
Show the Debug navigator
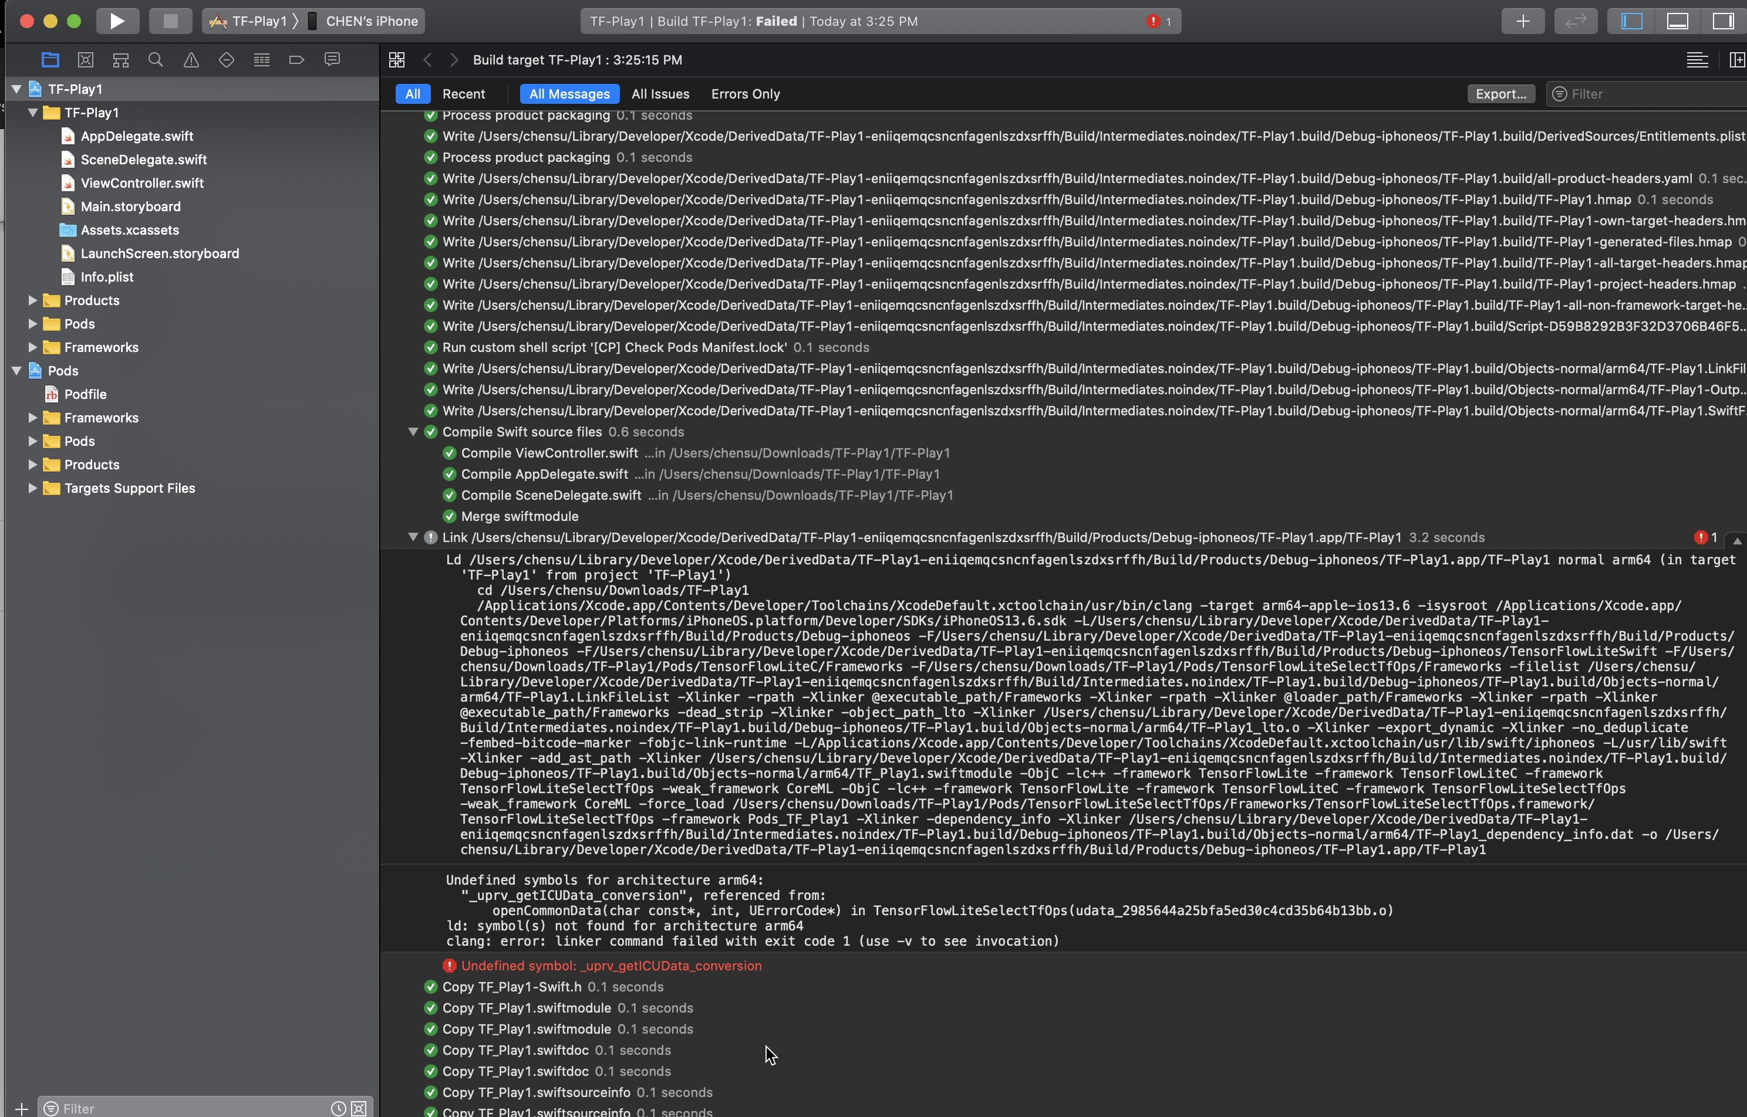[x=262, y=59]
